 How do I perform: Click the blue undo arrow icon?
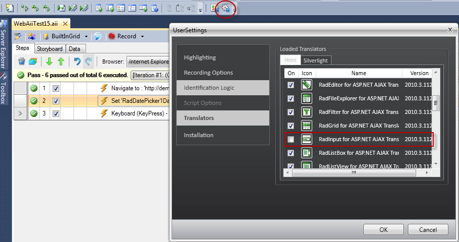pyautogui.click(x=77, y=62)
